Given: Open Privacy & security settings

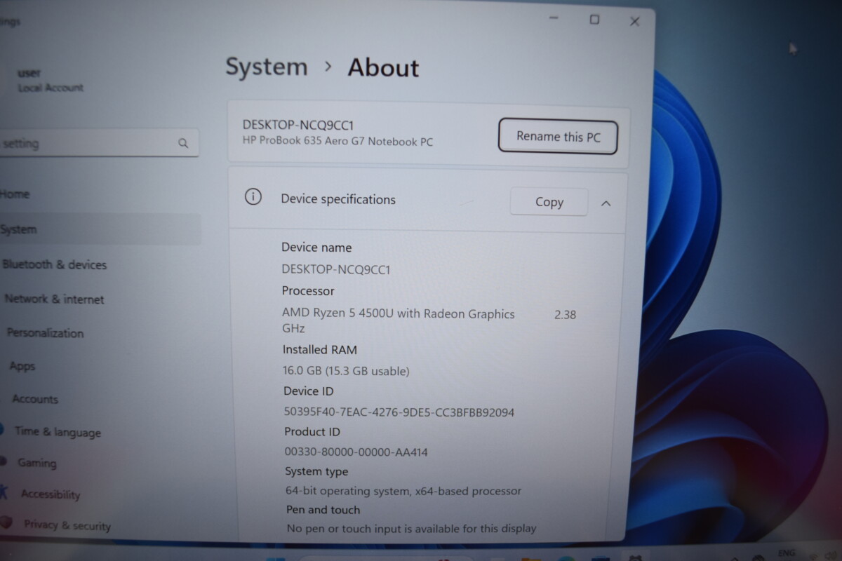Looking at the screenshot, I should [x=67, y=525].
